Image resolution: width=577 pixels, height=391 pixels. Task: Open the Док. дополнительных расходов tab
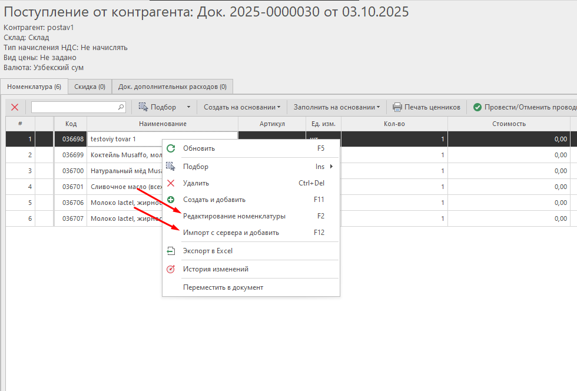[x=172, y=87]
